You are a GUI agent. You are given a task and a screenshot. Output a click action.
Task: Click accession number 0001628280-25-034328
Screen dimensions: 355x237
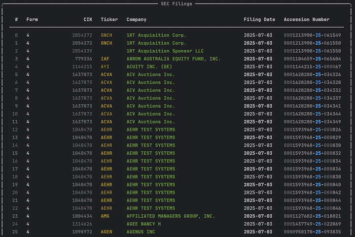click(312, 82)
